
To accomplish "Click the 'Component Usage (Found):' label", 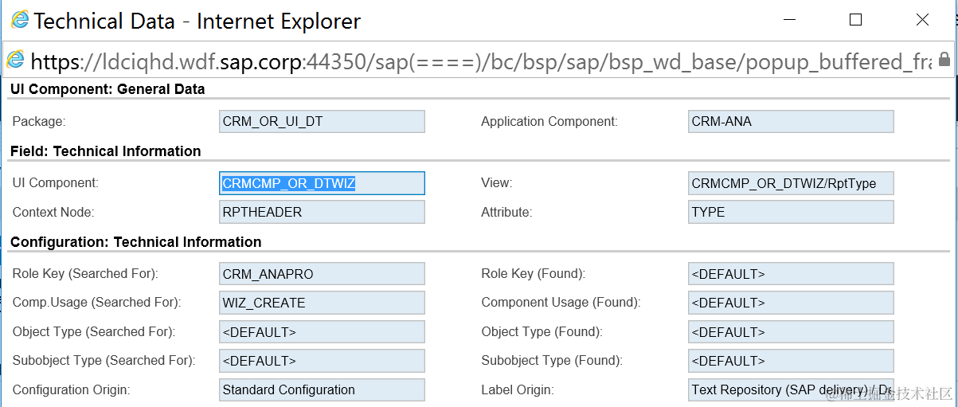I will click(x=561, y=303).
